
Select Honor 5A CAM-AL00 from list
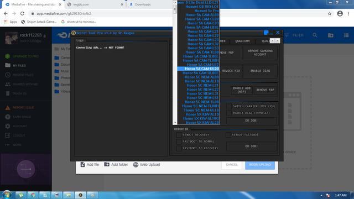[x=198, y=15]
